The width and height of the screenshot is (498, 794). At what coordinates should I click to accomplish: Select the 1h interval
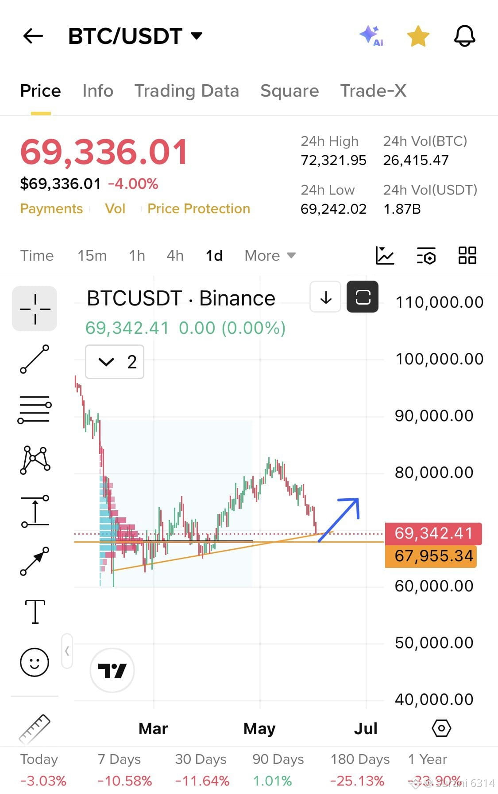(137, 256)
